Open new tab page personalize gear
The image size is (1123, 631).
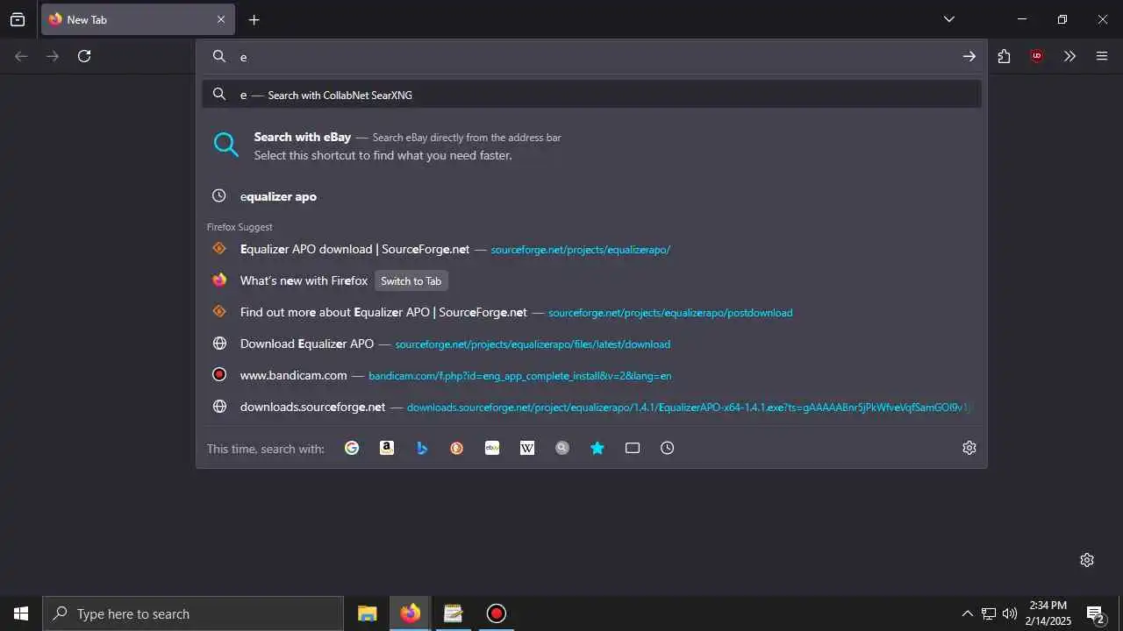pos(1087,560)
